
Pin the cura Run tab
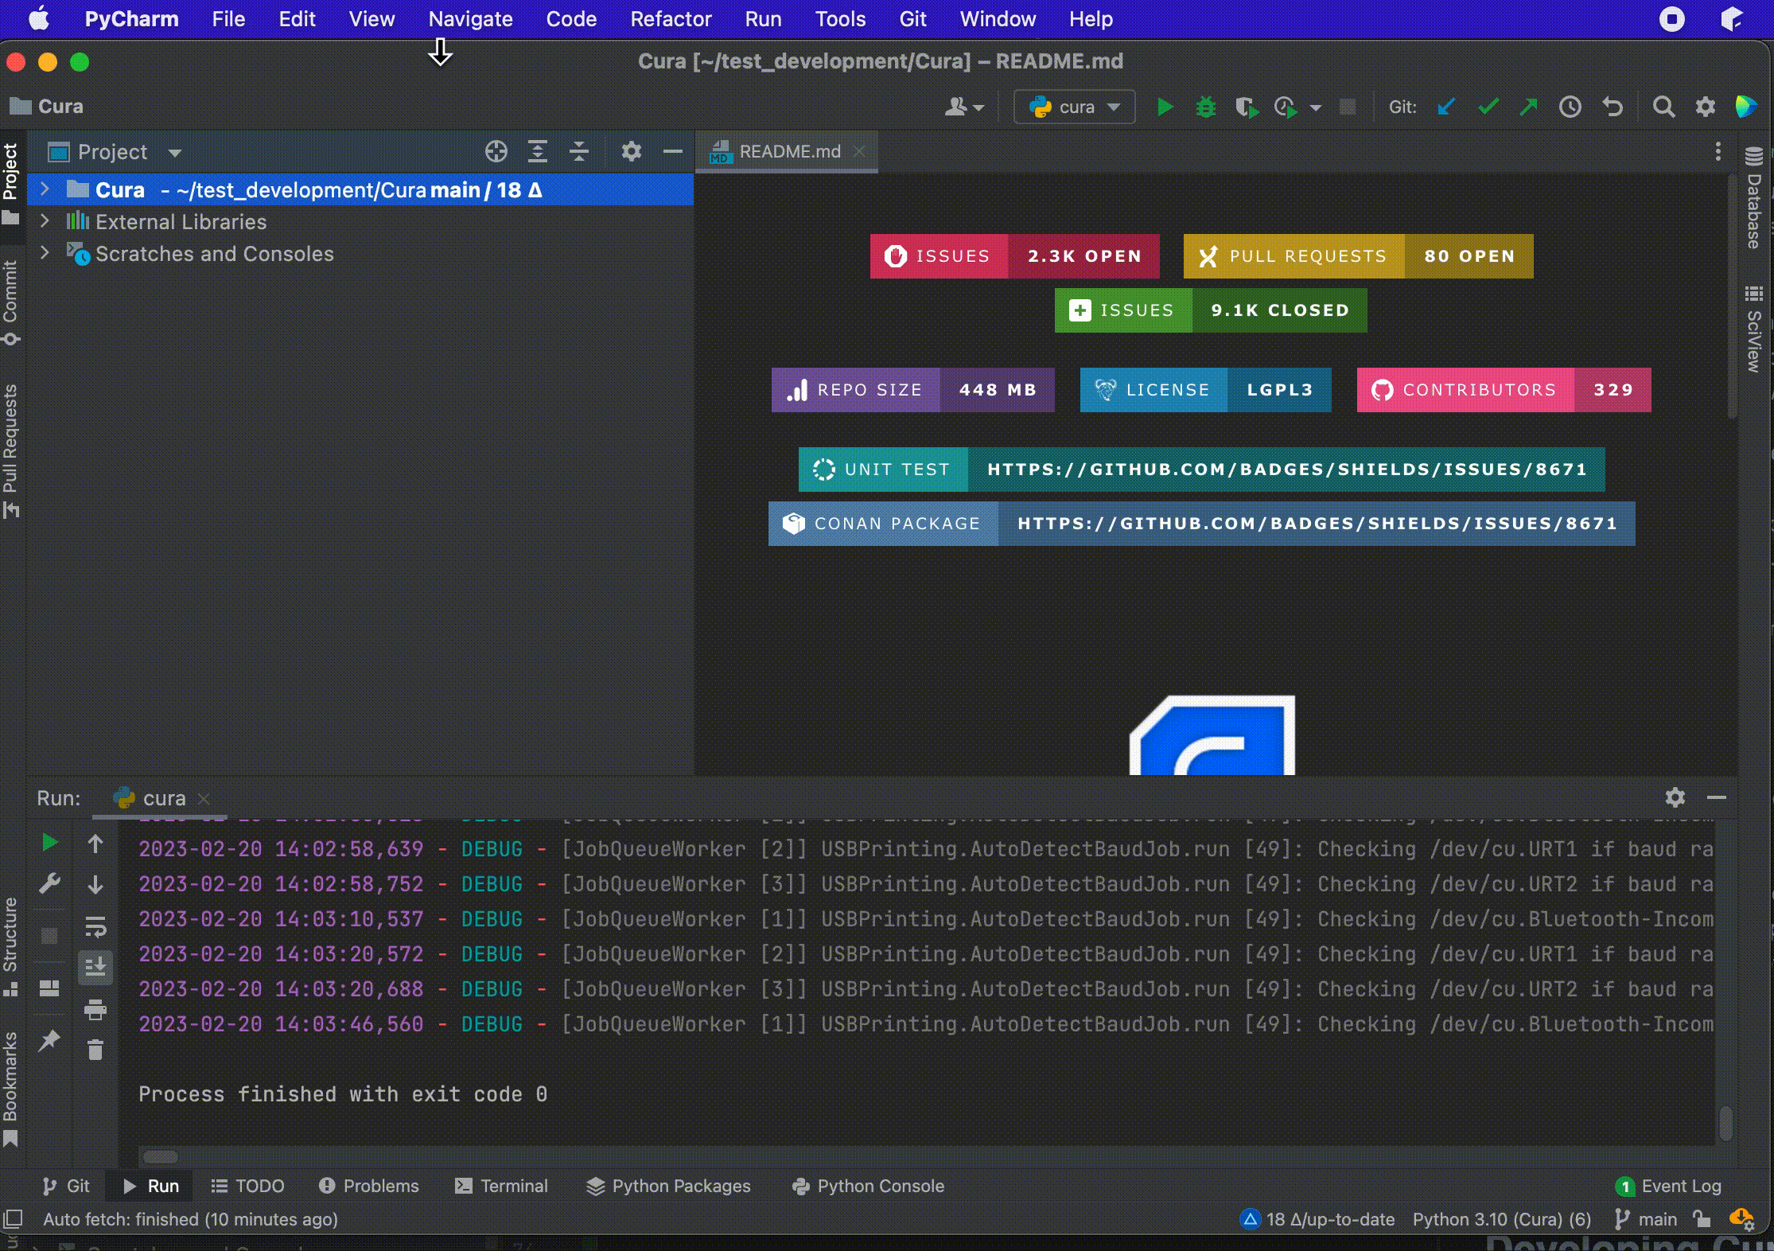(49, 1040)
